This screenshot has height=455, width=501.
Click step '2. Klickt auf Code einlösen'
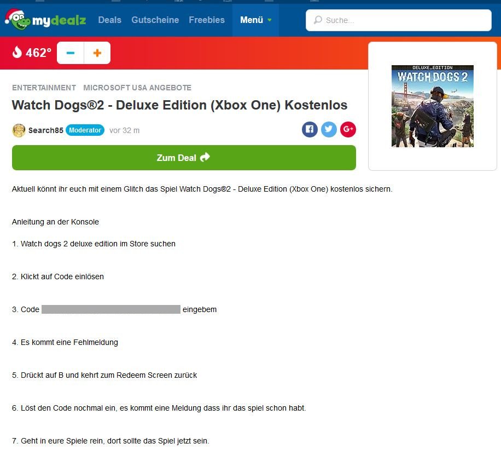[58, 277]
